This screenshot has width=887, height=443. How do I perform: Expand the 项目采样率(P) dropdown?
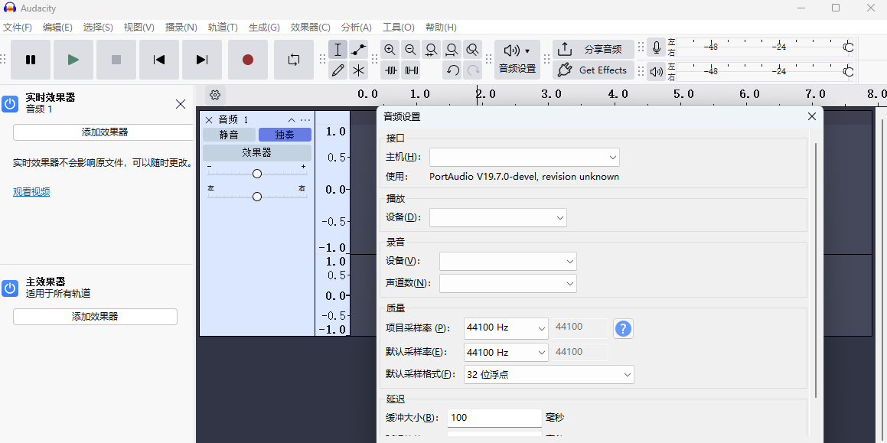click(506, 328)
